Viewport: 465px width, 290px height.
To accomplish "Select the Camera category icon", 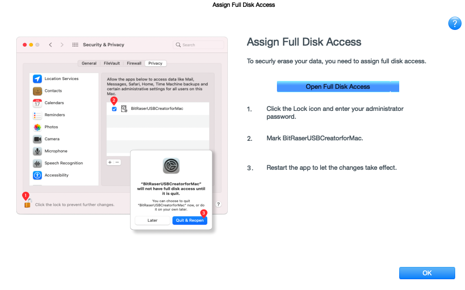I will pos(37,139).
